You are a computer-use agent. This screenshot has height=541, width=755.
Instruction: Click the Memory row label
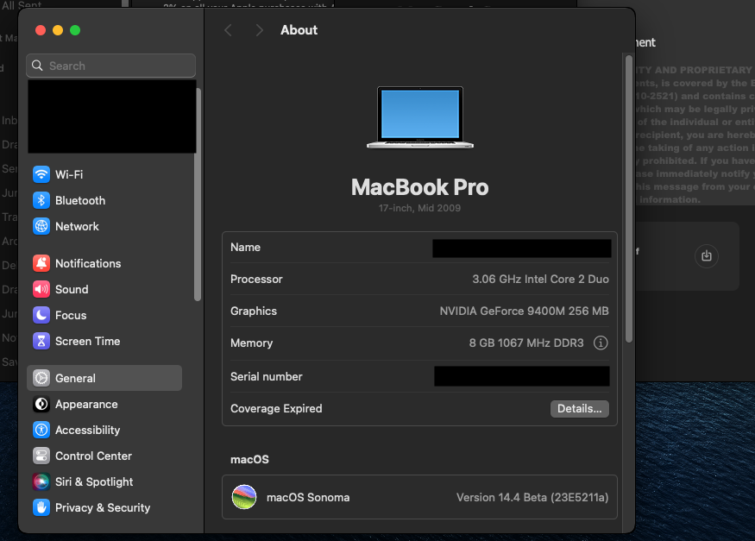pyautogui.click(x=251, y=343)
